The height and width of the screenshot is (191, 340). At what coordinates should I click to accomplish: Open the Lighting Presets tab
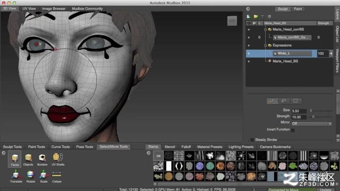[x=241, y=147]
